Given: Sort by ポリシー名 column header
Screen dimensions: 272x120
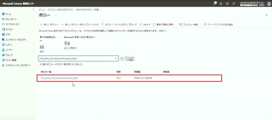Looking at the screenshot, I should point(46,72).
